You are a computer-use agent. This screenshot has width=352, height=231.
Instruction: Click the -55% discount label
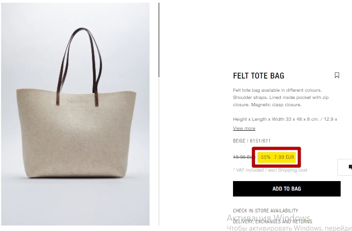pos(265,157)
